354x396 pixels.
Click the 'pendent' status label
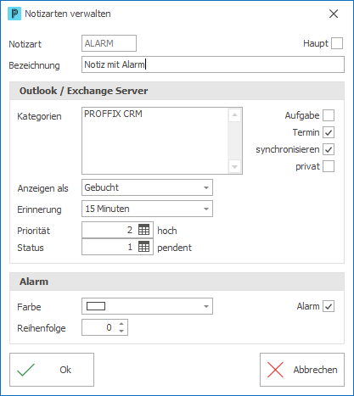pos(175,248)
